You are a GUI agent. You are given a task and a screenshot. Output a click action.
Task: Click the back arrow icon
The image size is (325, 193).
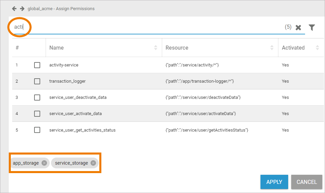(14, 8)
